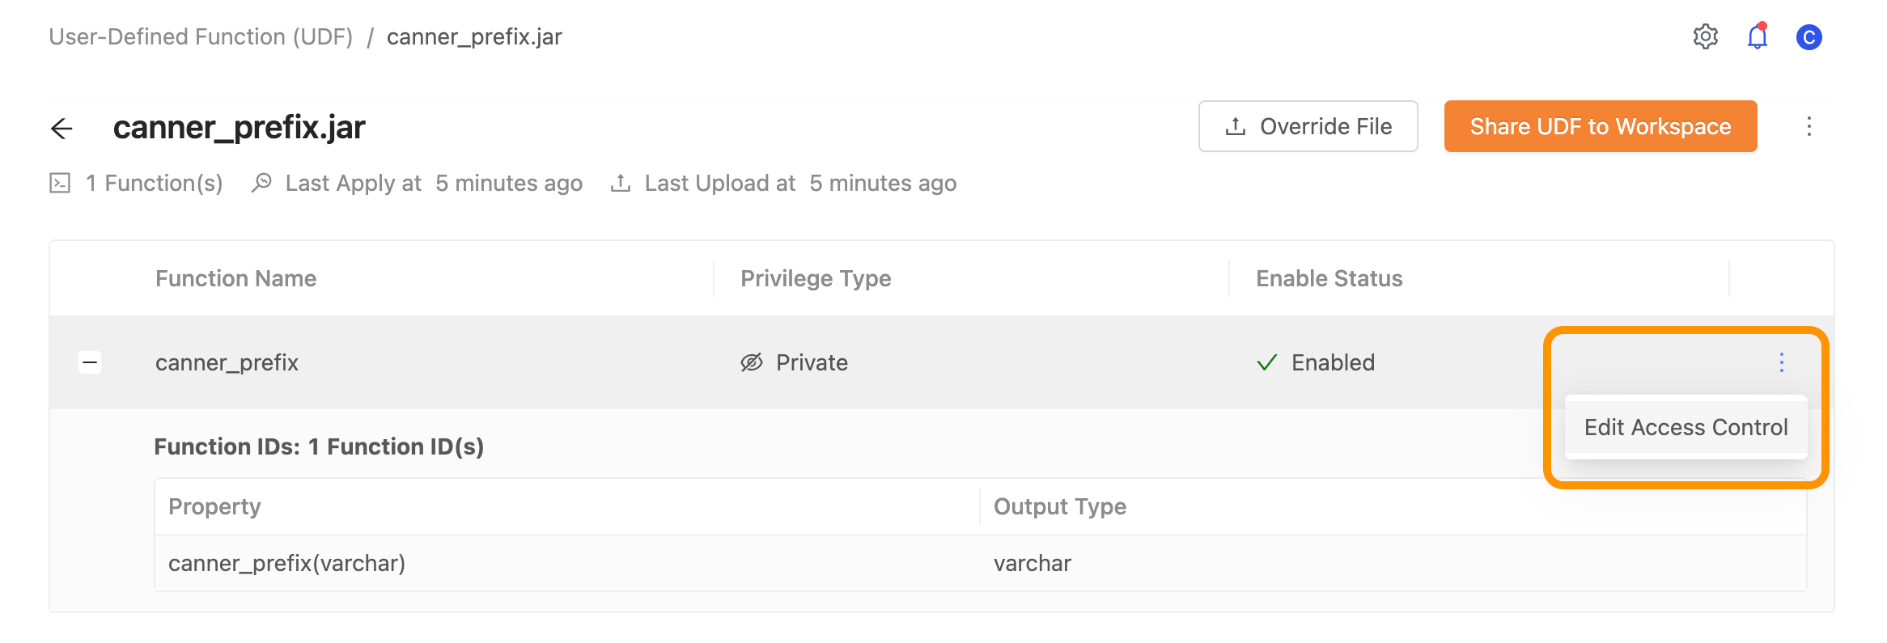Click the Enable Status column header
The width and height of the screenshot is (1887, 643).
(1329, 278)
